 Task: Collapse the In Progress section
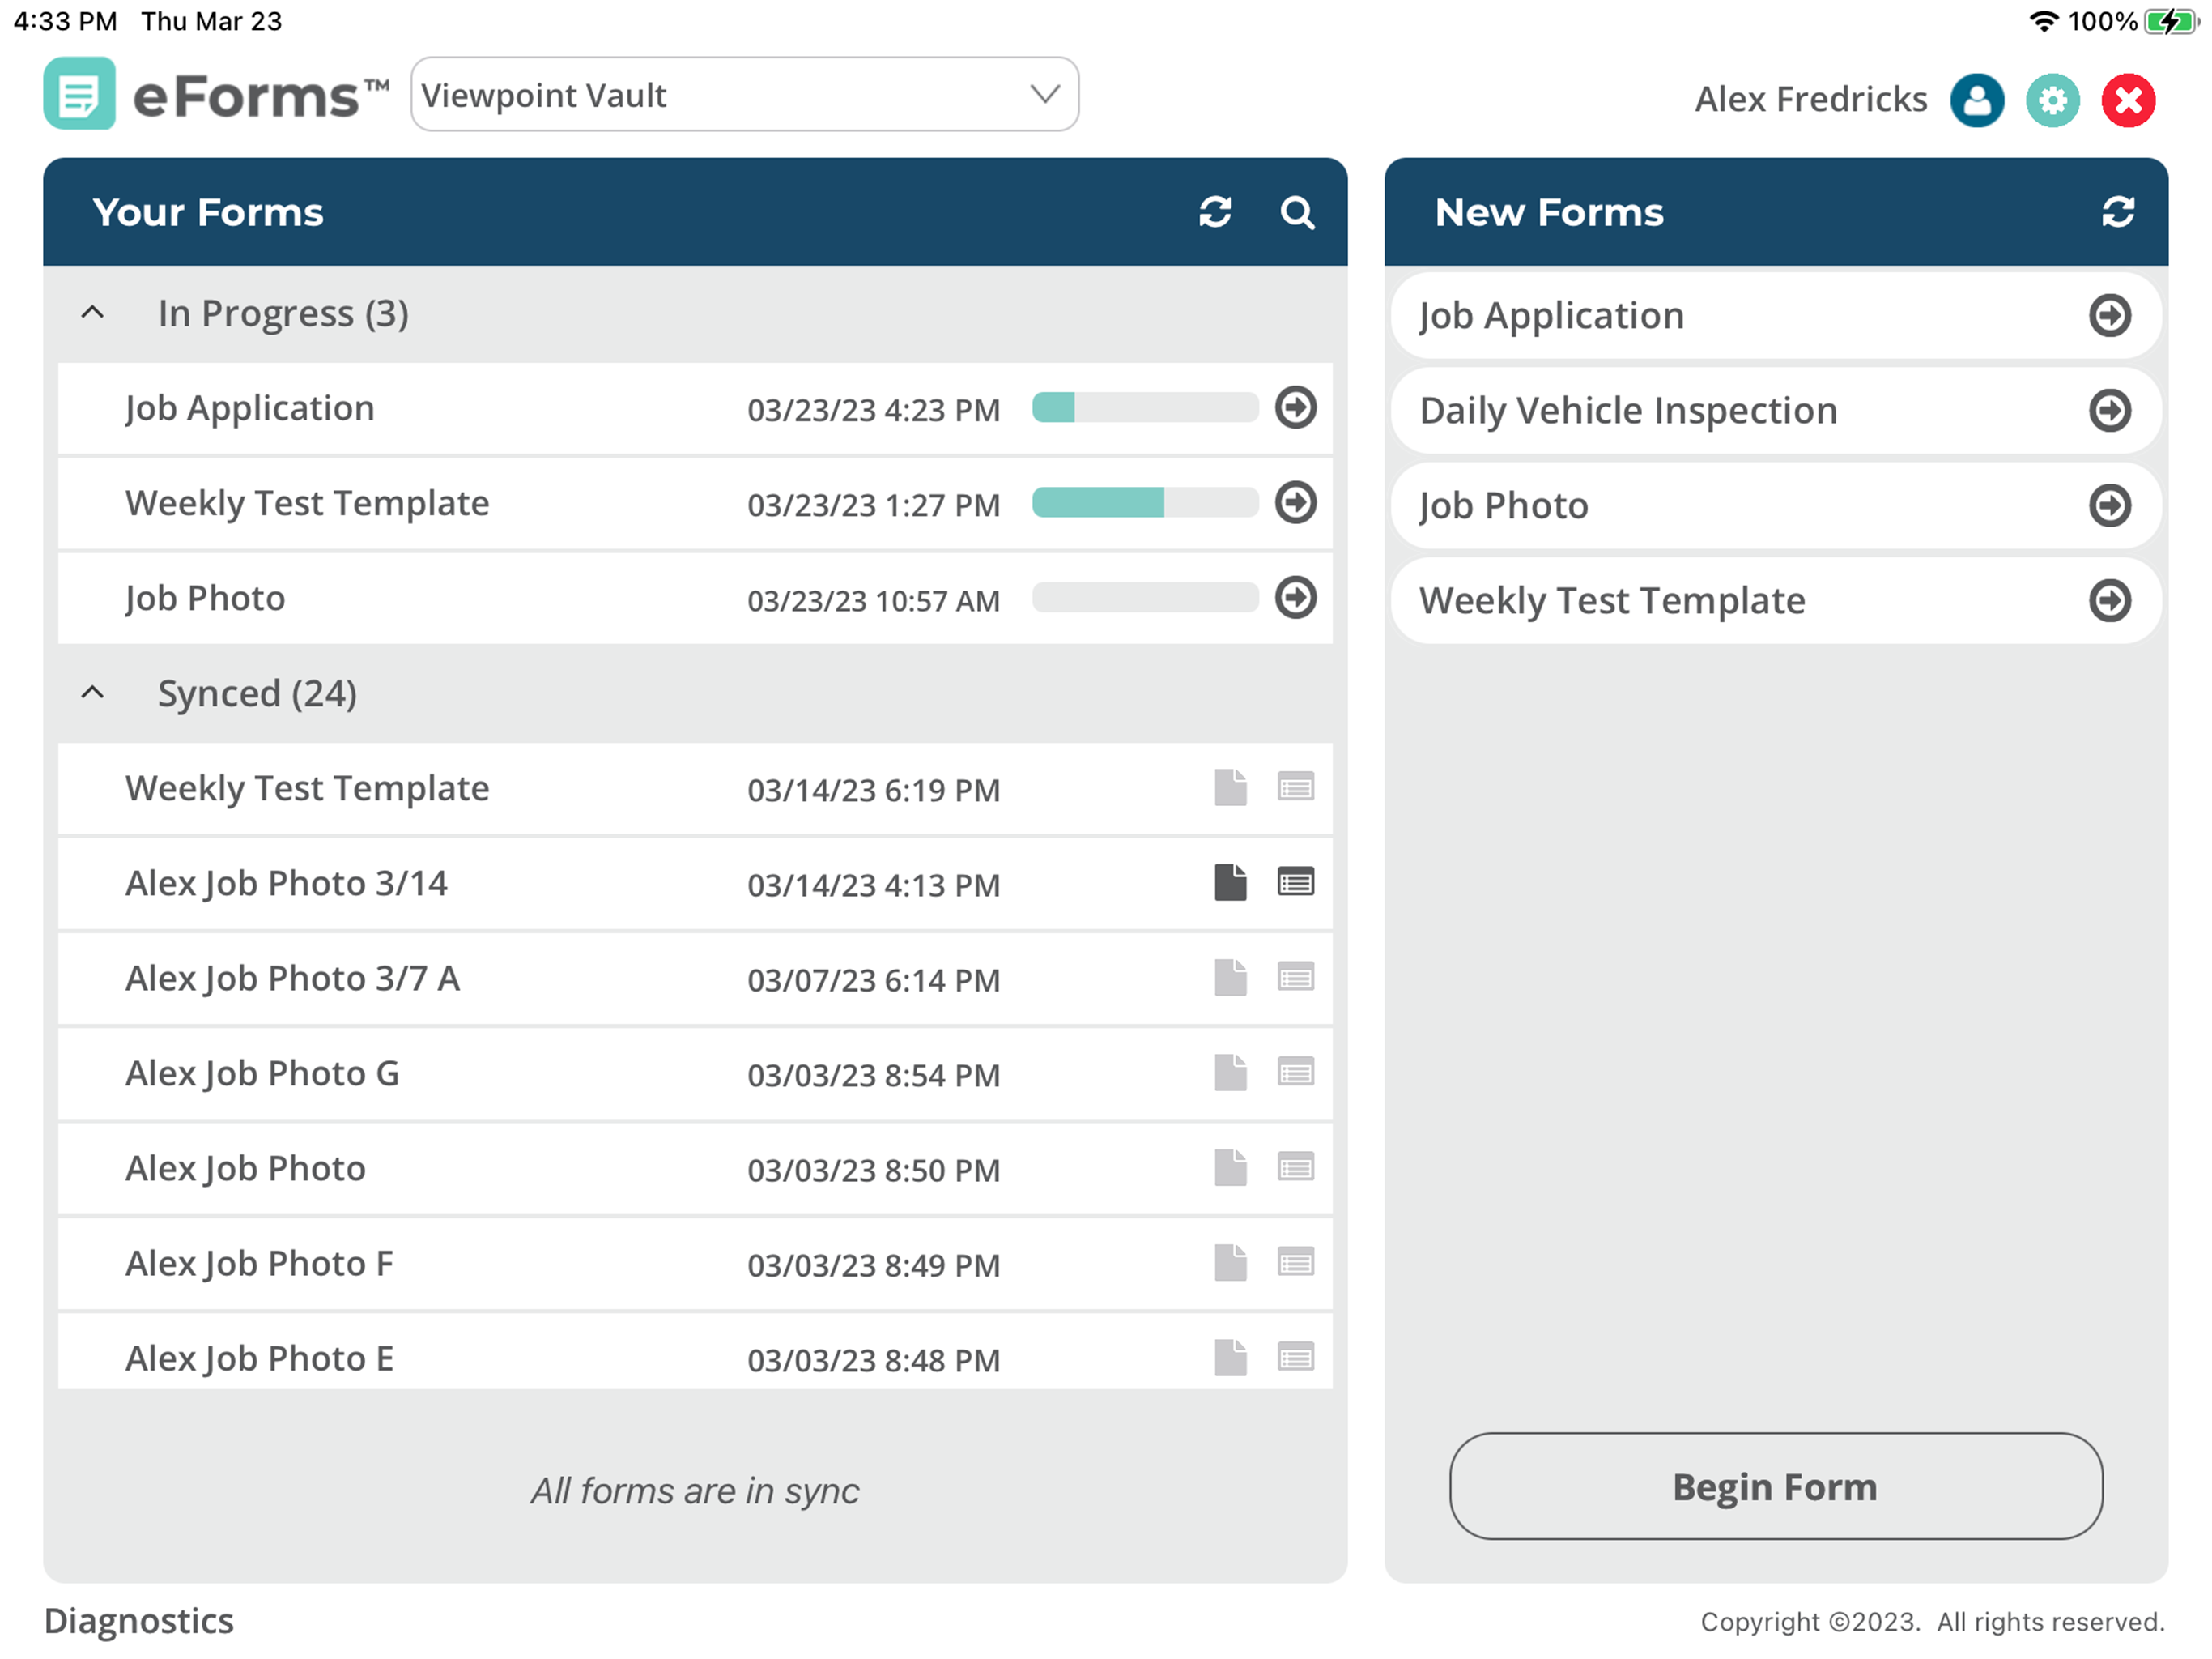(92, 312)
